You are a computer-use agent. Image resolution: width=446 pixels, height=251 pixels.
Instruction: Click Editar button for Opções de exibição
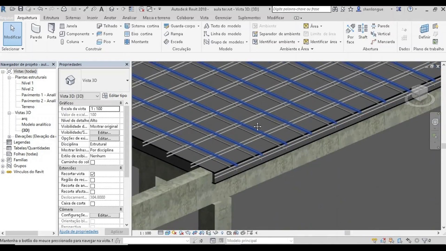tap(104, 138)
